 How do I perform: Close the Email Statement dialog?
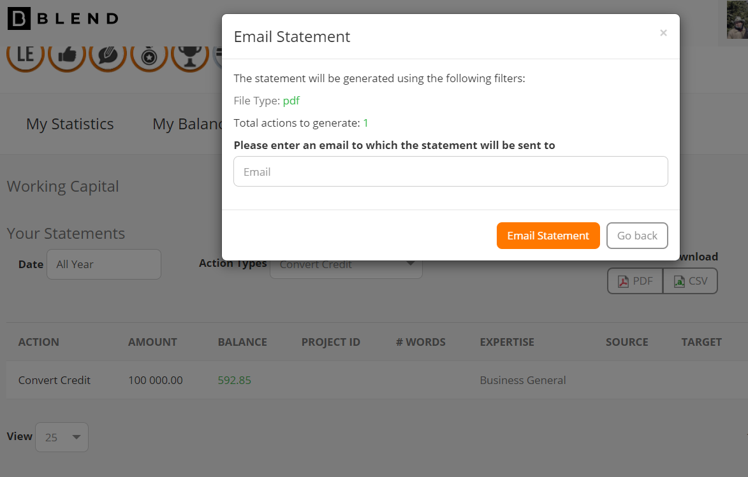(x=663, y=33)
